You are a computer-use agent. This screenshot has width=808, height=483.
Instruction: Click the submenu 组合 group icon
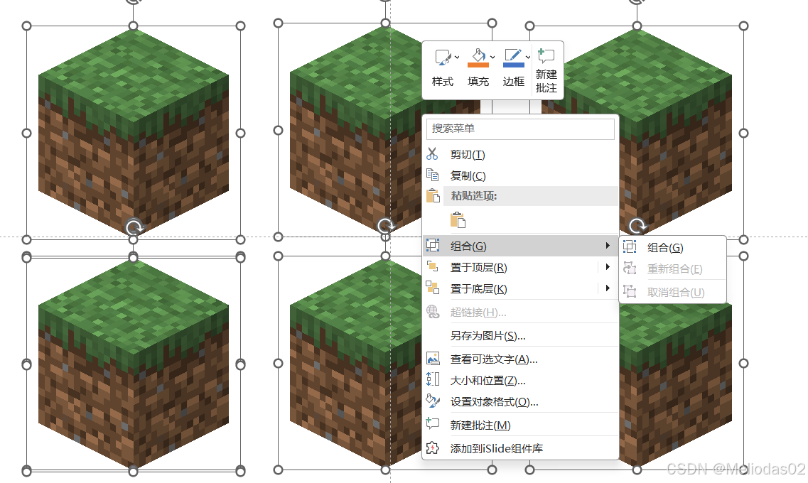(630, 247)
